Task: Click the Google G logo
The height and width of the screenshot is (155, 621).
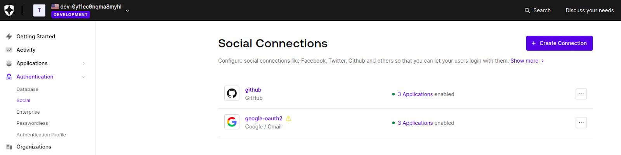Action: [x=232, y=122]
